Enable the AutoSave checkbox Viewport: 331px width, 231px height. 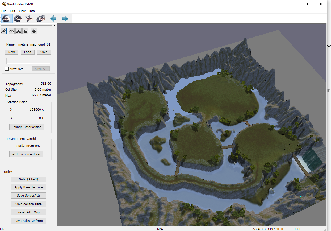(x=7, y=69)
